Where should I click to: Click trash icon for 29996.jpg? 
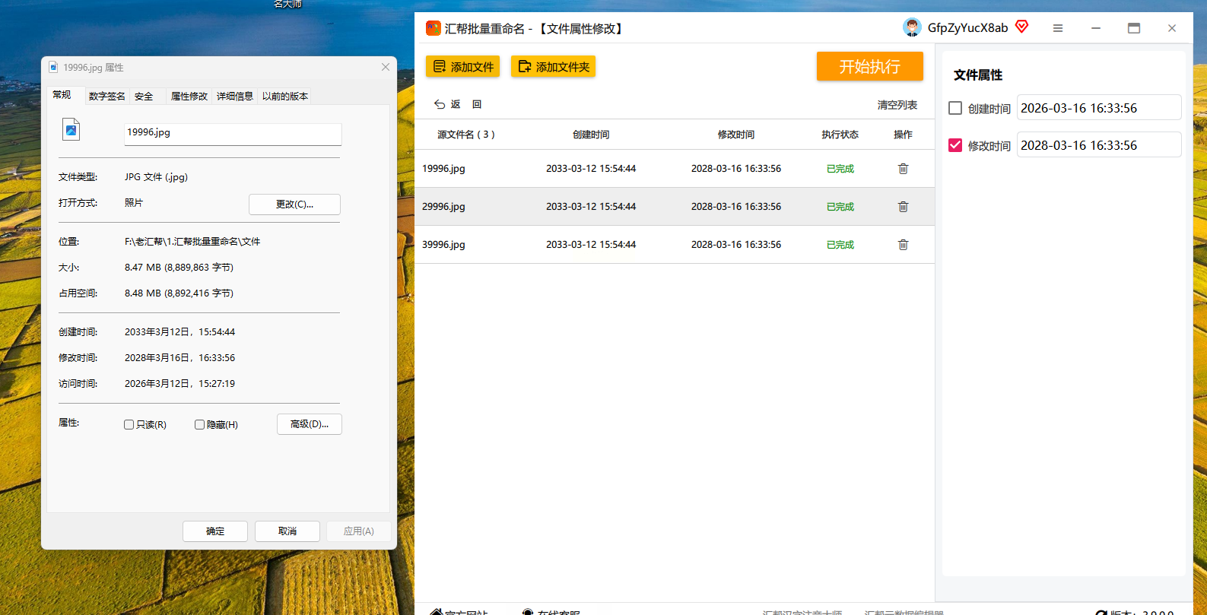click(903, 207)
